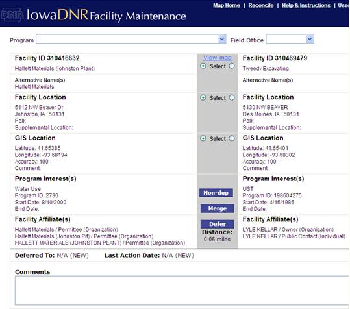Choose left Facility Location radio button
Screen dimensions: 350x309
(203, 97)
